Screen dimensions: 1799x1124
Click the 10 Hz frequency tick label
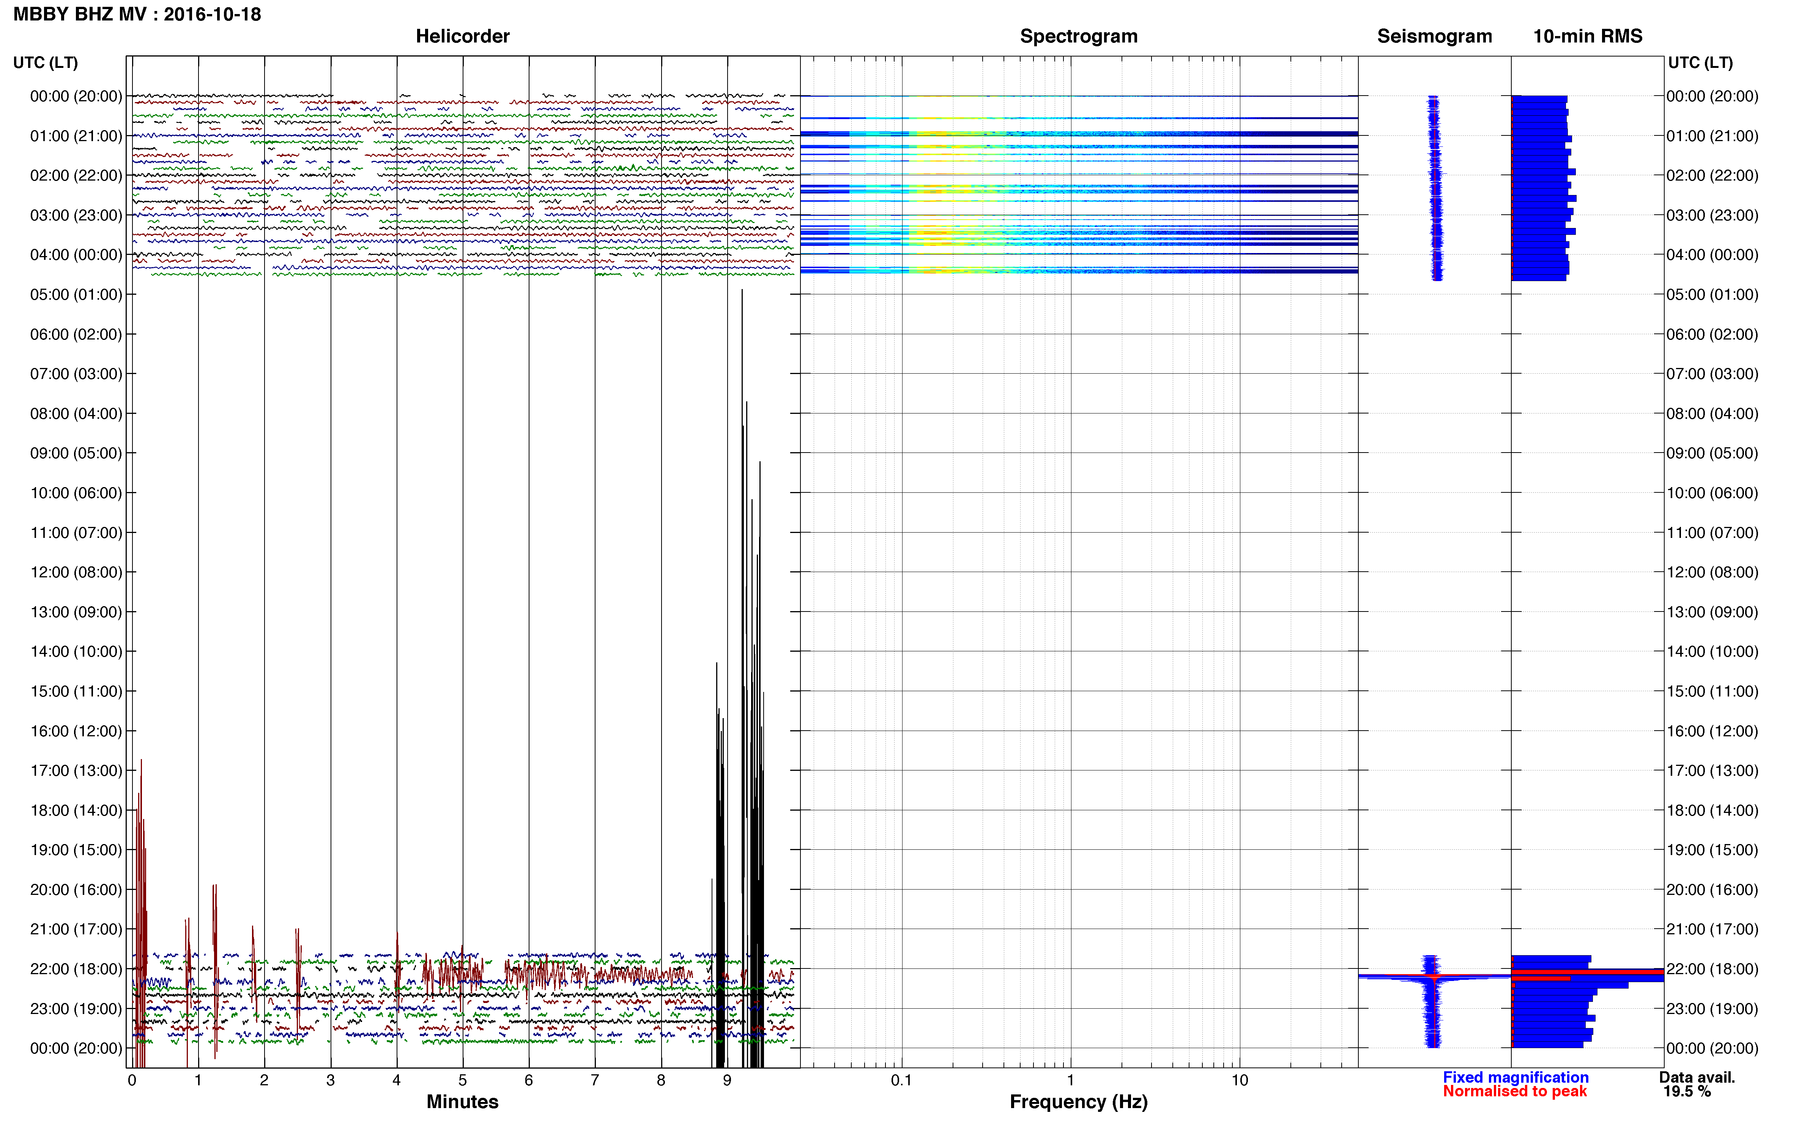[x=1240, y=1080]
